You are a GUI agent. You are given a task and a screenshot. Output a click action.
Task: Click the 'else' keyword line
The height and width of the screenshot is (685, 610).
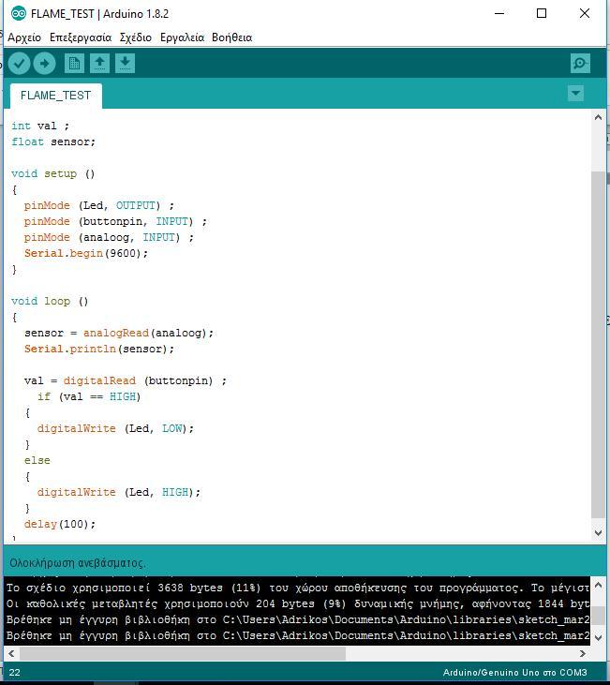pyautogui.click(x=37, y=460)
